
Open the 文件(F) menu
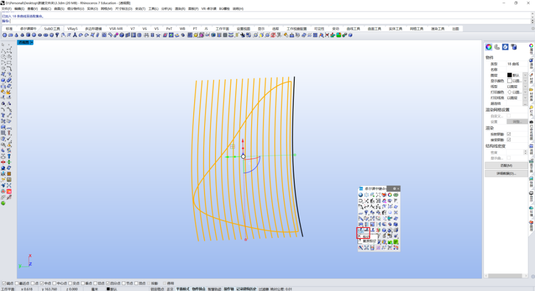click(6, 8)
